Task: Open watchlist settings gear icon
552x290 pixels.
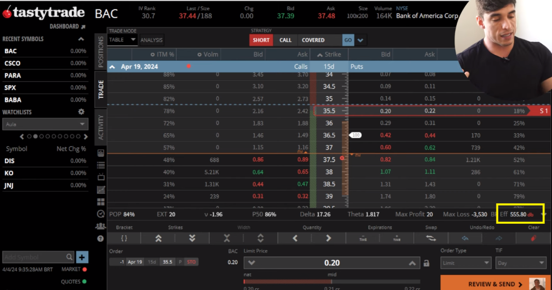Action: coord(81,112)
